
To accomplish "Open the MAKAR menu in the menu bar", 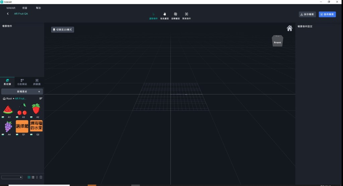I will tap(11, 8).
